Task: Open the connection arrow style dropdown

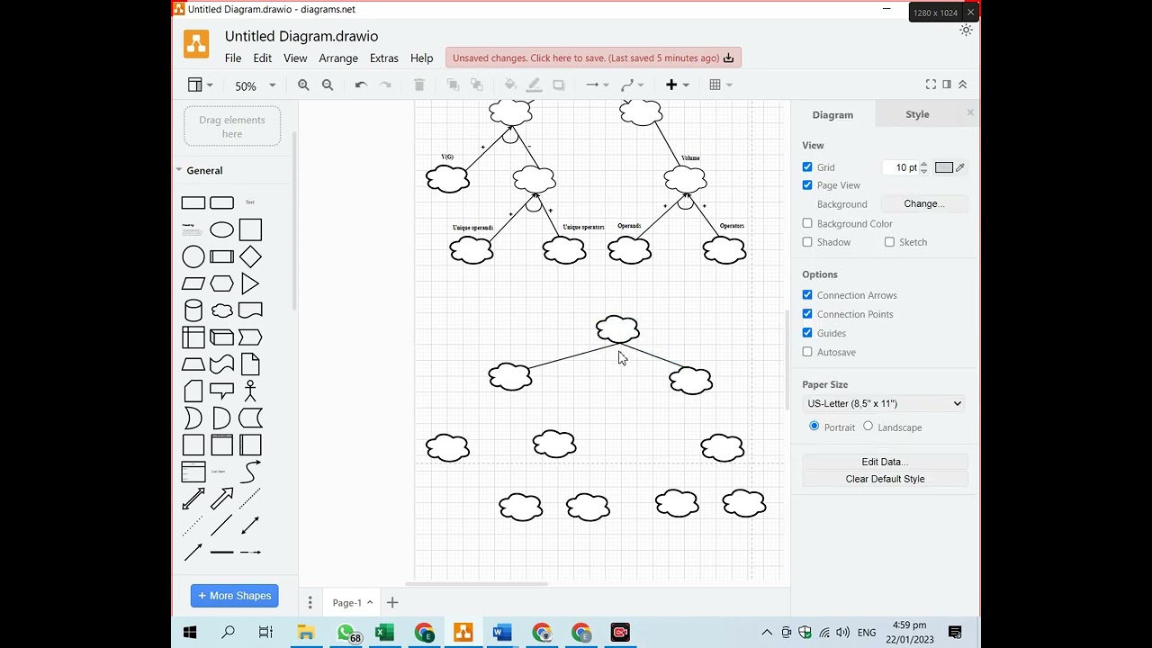Action: coord(597,85)
